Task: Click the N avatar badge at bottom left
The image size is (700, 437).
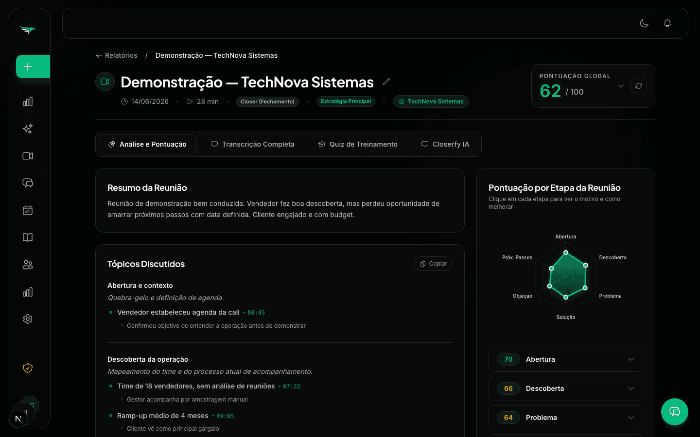Action: (x=18, y=419)
